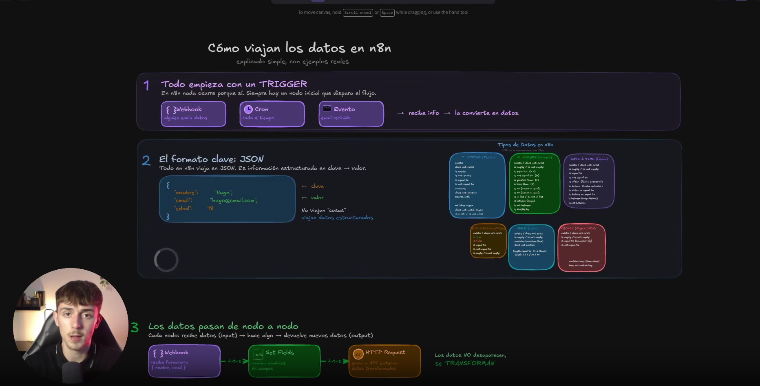
Task: Click heading 'Los datos pasan de nodo a nodo'
Action: tap(223, 326)
